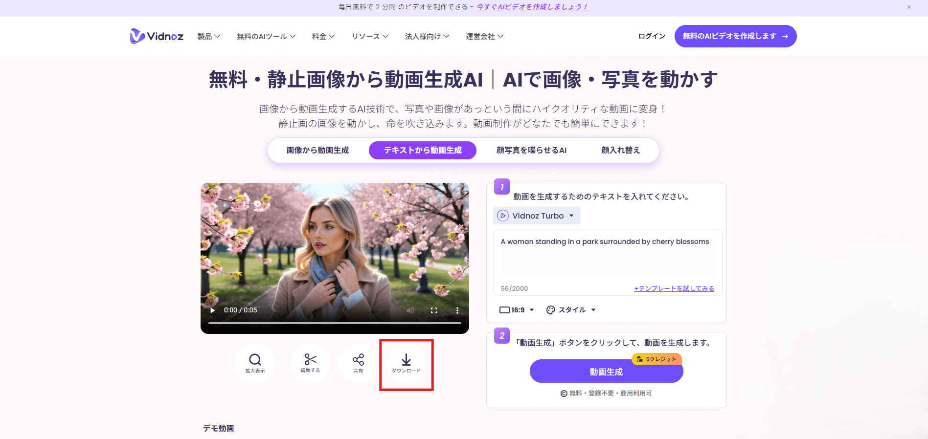Open the 16:9 aspect ratio dropdown
928x439 pixels.
[517, 310]
